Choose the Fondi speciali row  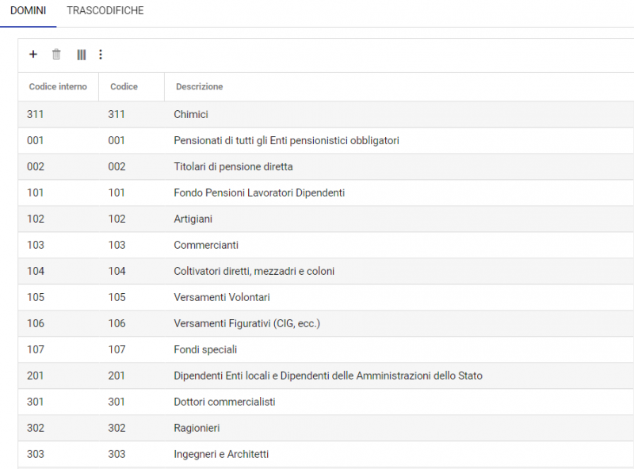pos(205,350)
